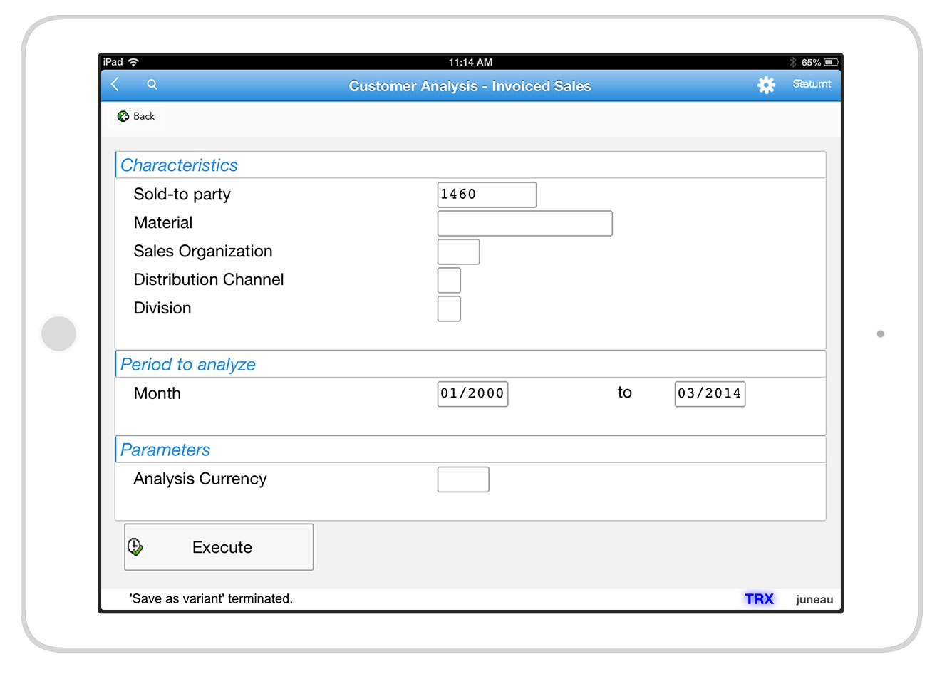Image resolution: width=947 pixels, height=674 pixels.
Task: Click the Sales Organization input box
Action: tap(458, 252)
